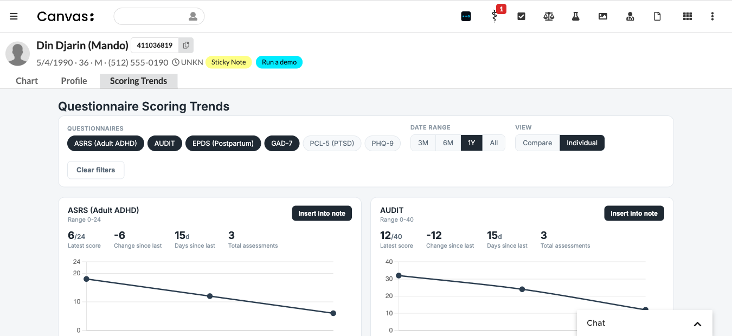The width and height of the screenshot is (732, 336).
Task: Open the tasks checkmark icon
Action: pyautogui.click(x=522, y=16)
